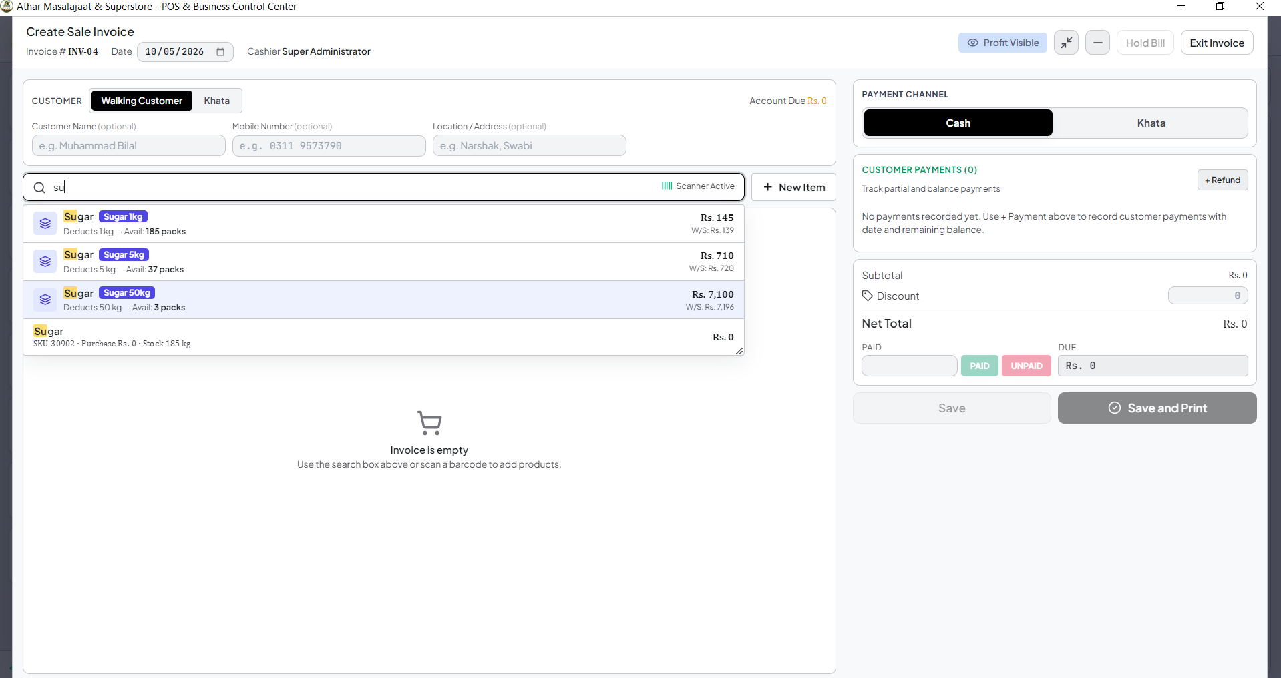
Task: Click Exit Invoice button
Action: [x=1217, y=43]
